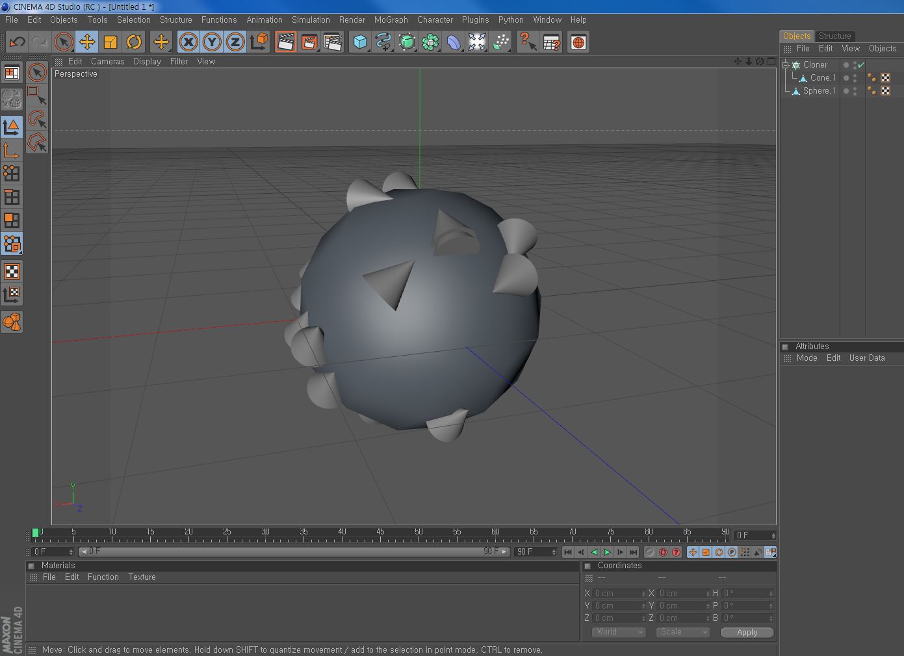Toggle the X axis lock
The width and height of the screenshot is (904, 656).
click(188, 42)
